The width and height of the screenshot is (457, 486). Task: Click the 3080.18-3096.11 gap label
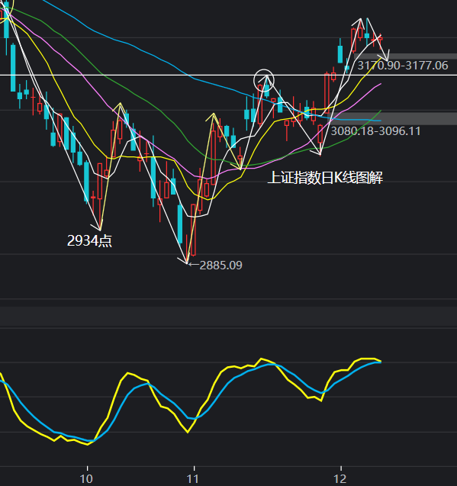point(376,131)
